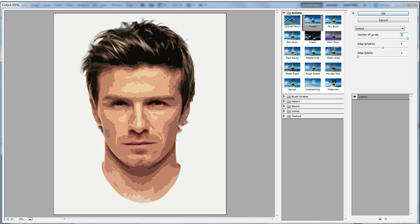Expand the Brush Strokes folder

(284, 97)
